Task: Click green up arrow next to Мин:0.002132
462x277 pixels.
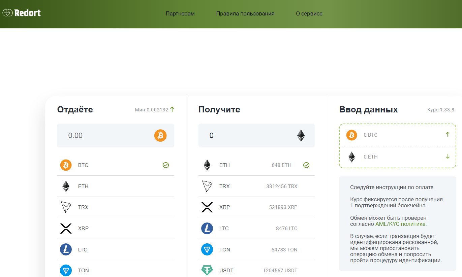Action: [x=172, y=109]
